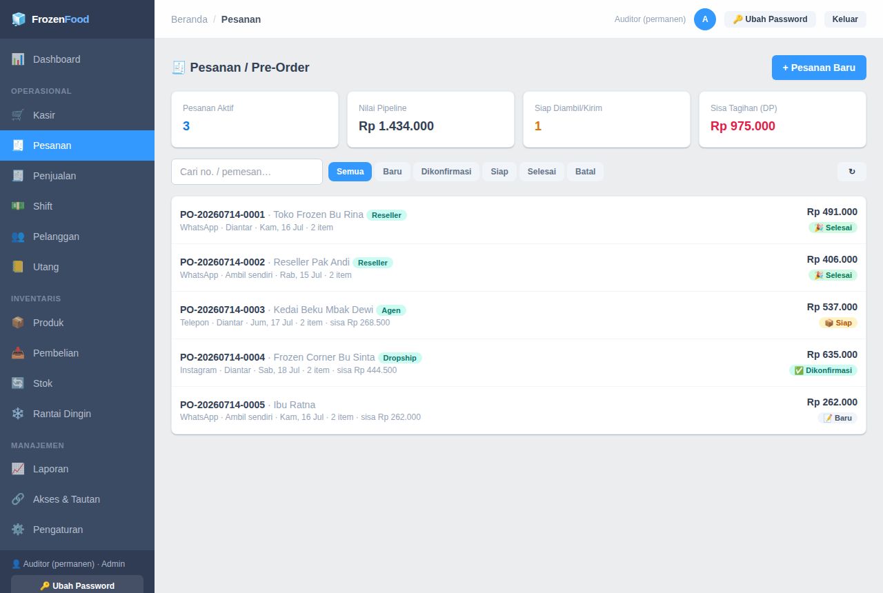Click the Agen badge on Kedai Beku Mbak Dewi
Image resolution: width=883 pixels, height=593 pixels.
pos(391,310)
